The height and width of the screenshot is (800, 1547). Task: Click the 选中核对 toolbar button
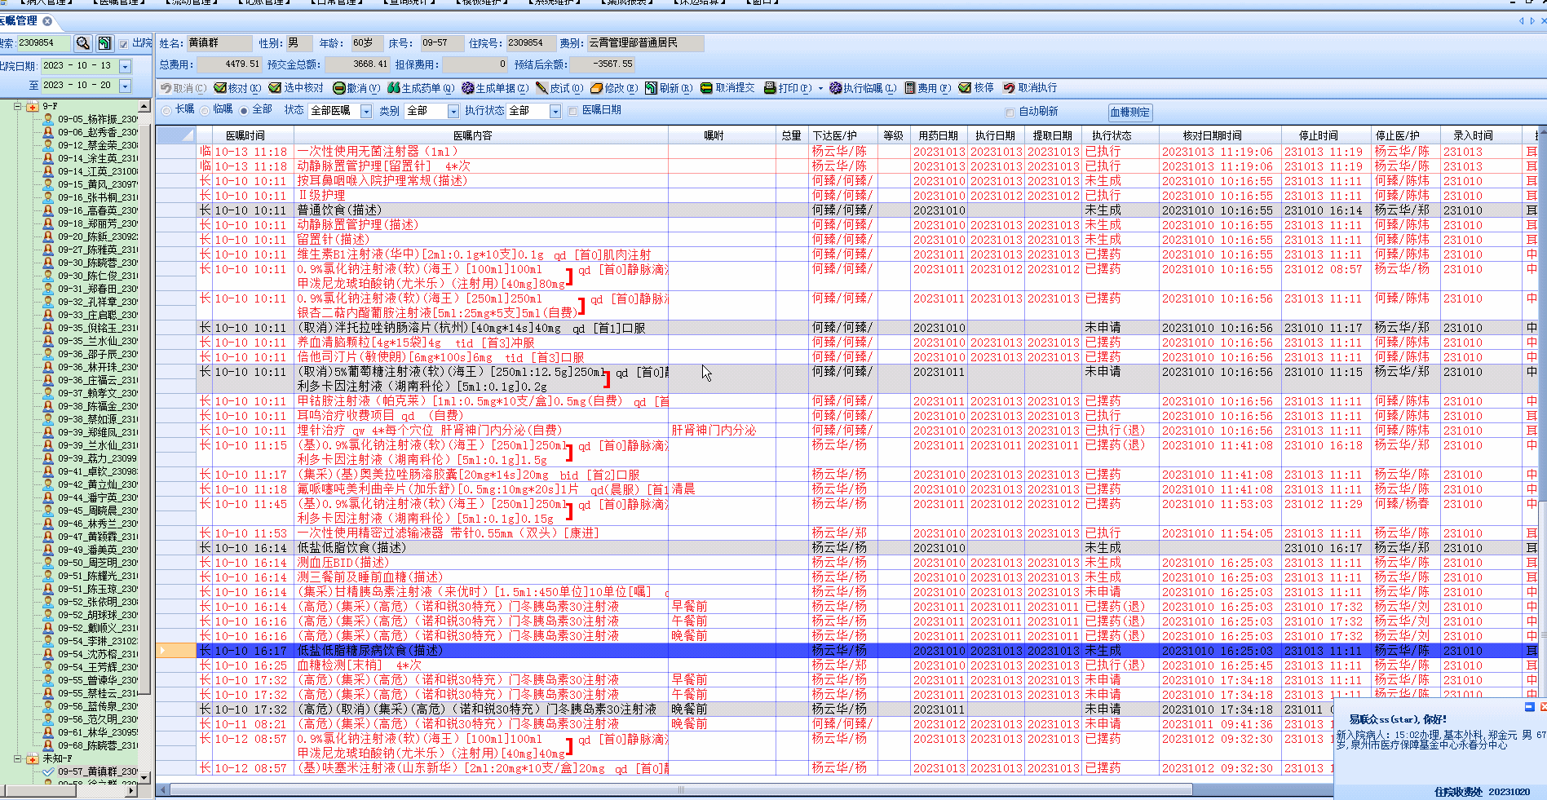(296, 88)
